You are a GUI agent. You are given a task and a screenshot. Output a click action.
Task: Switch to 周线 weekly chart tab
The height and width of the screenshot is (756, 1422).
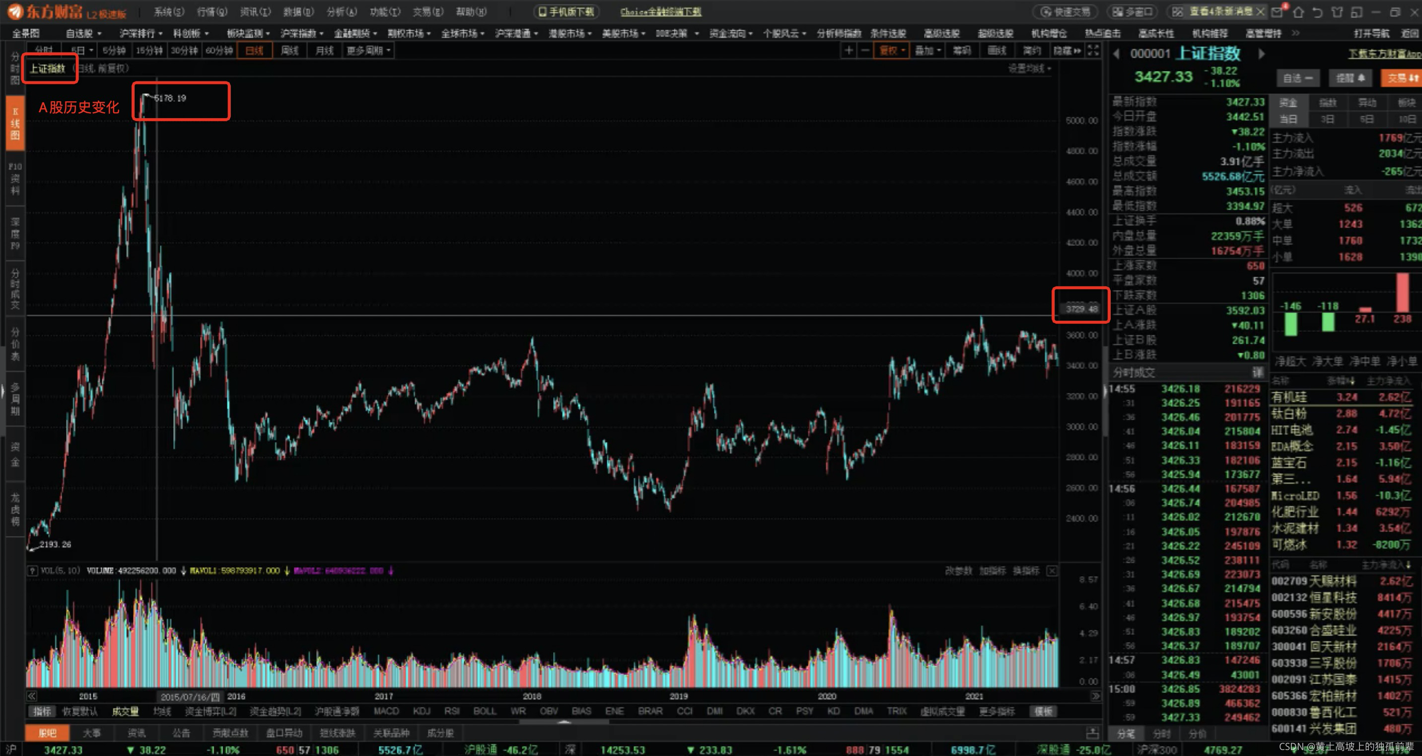[289, 51]
